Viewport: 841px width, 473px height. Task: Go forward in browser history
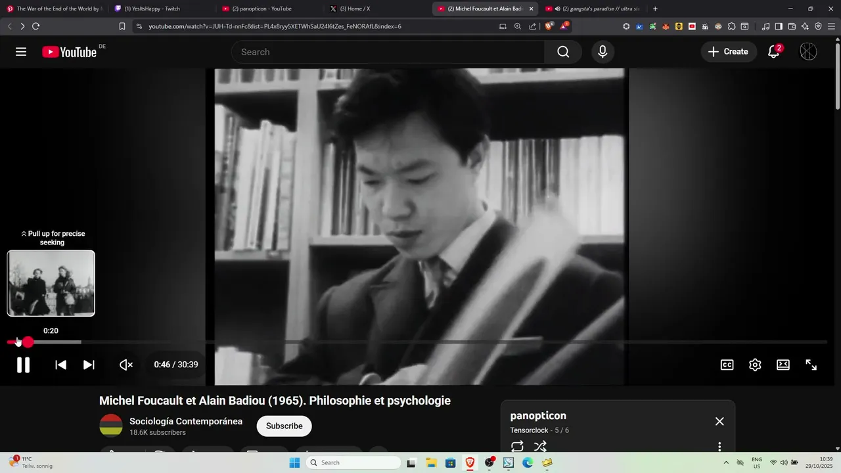(x=22, y=26)
